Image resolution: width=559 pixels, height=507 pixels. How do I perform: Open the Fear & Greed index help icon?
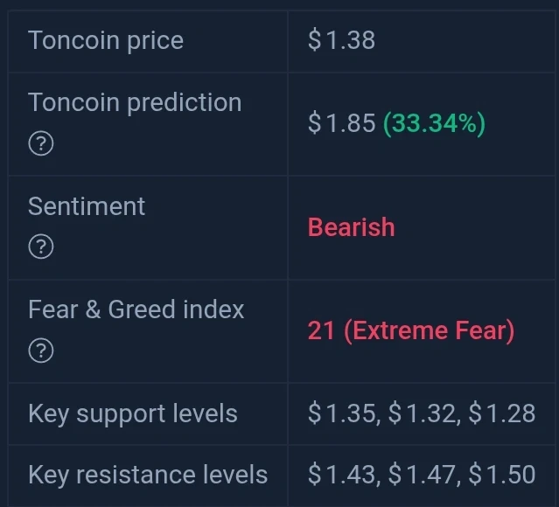(x=41, y=351)
